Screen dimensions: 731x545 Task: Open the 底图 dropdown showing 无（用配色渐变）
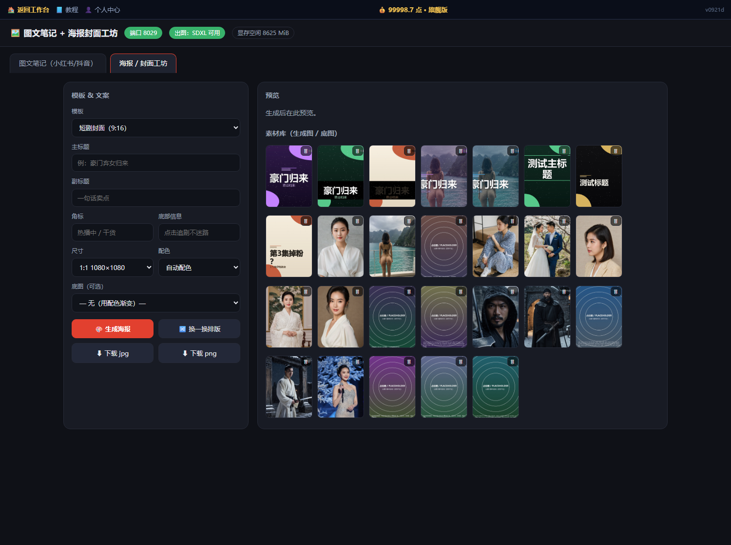coord(156,303)
